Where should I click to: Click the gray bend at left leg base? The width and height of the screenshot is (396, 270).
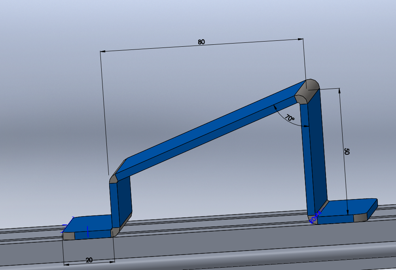pos(116,231)
